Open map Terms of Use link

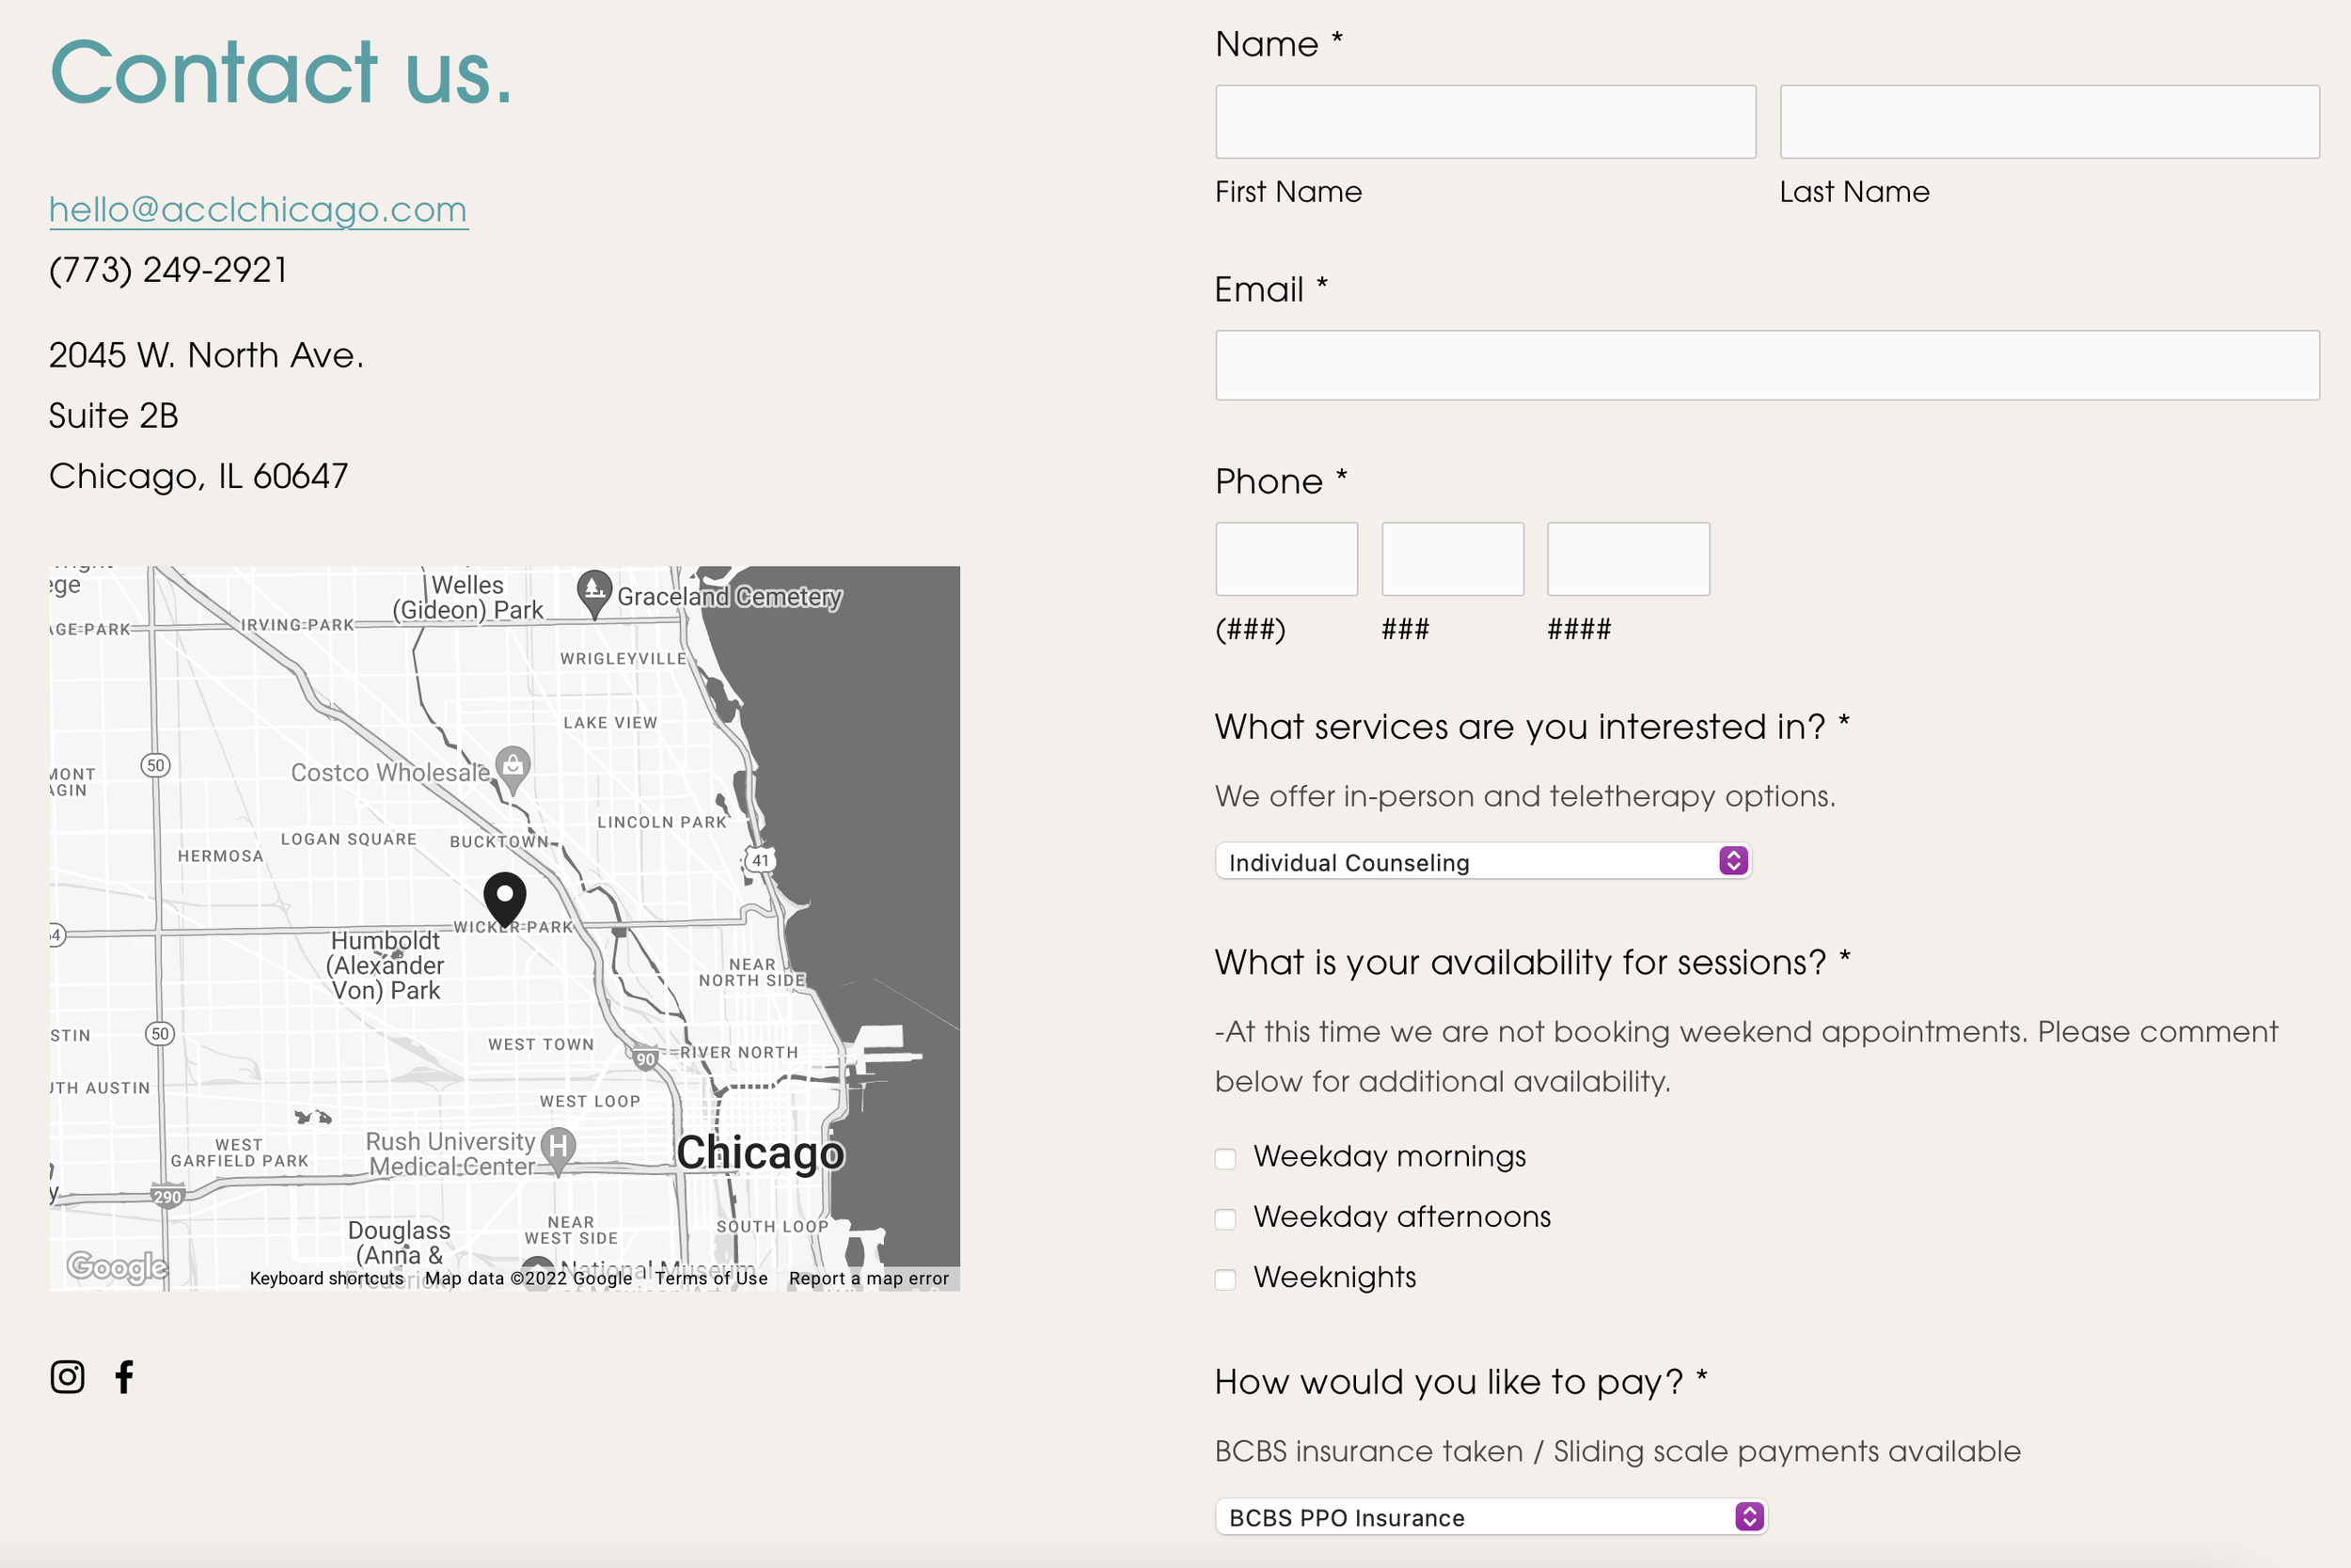(711, 1278)
